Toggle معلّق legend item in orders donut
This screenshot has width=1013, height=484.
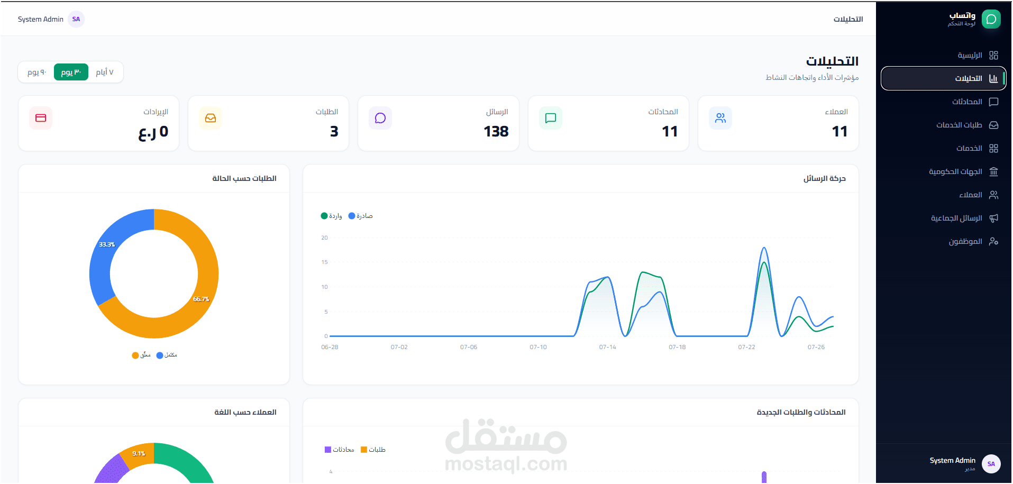point(141,355)
